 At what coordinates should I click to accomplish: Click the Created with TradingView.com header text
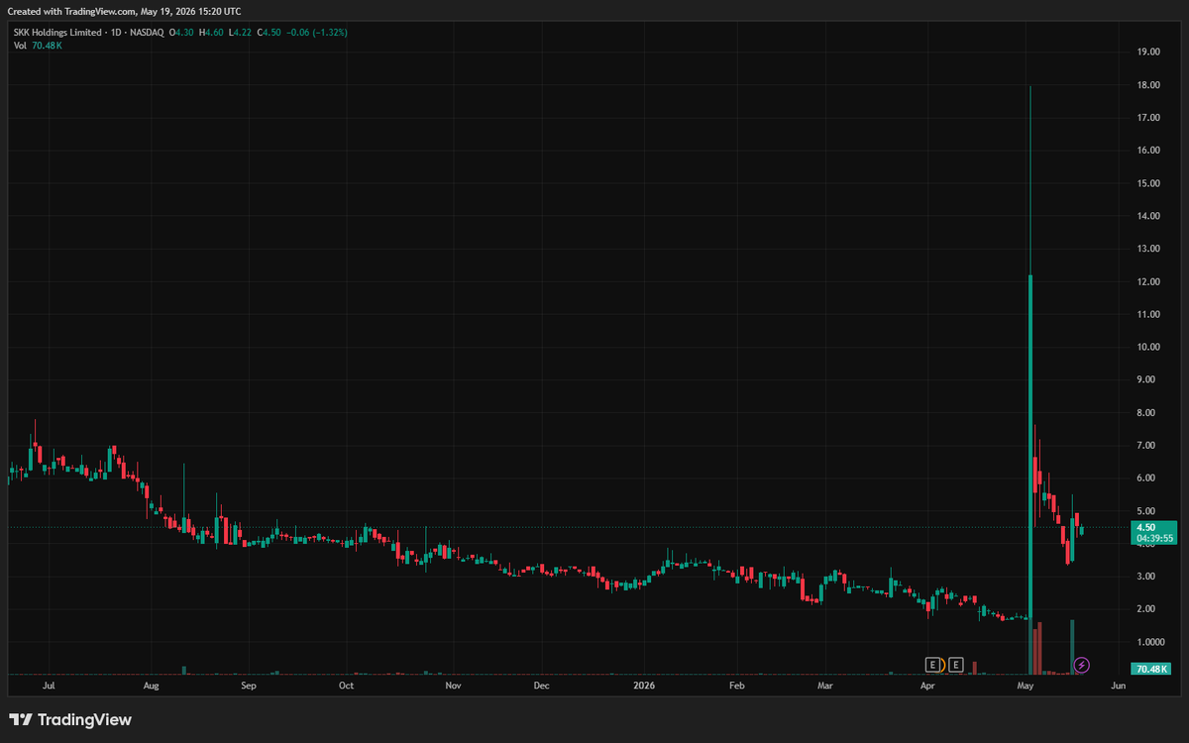click(124, 11)
